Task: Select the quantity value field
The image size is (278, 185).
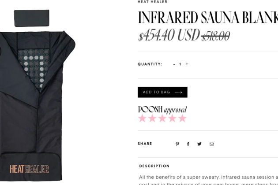Action: [x=180, y=64]
